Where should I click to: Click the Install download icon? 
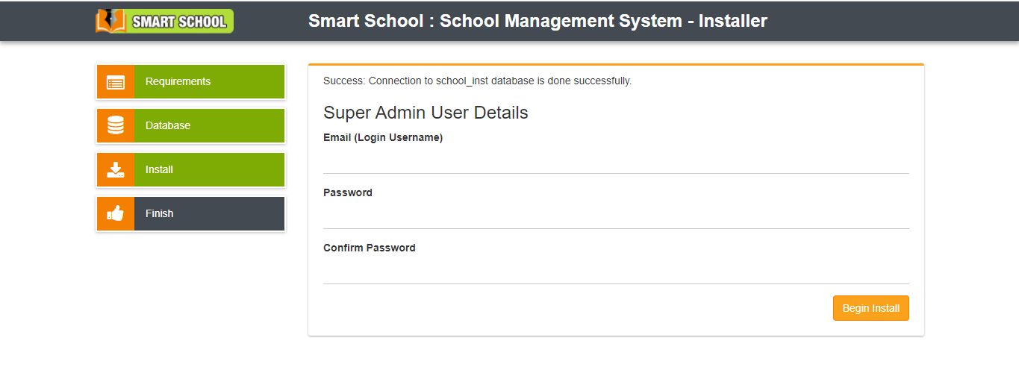click(116, 170)
